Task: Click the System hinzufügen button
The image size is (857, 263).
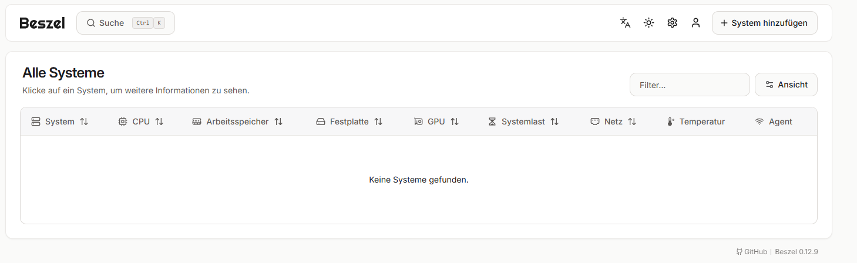Action: tap(764, 23)
